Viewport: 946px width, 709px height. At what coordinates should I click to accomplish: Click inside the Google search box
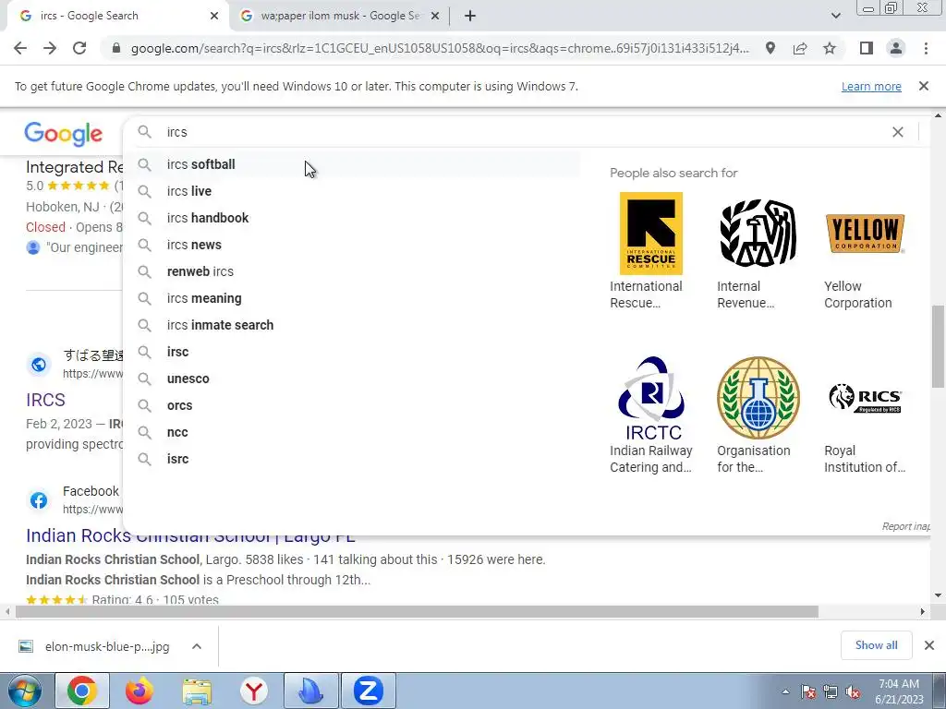pos(519,132)
